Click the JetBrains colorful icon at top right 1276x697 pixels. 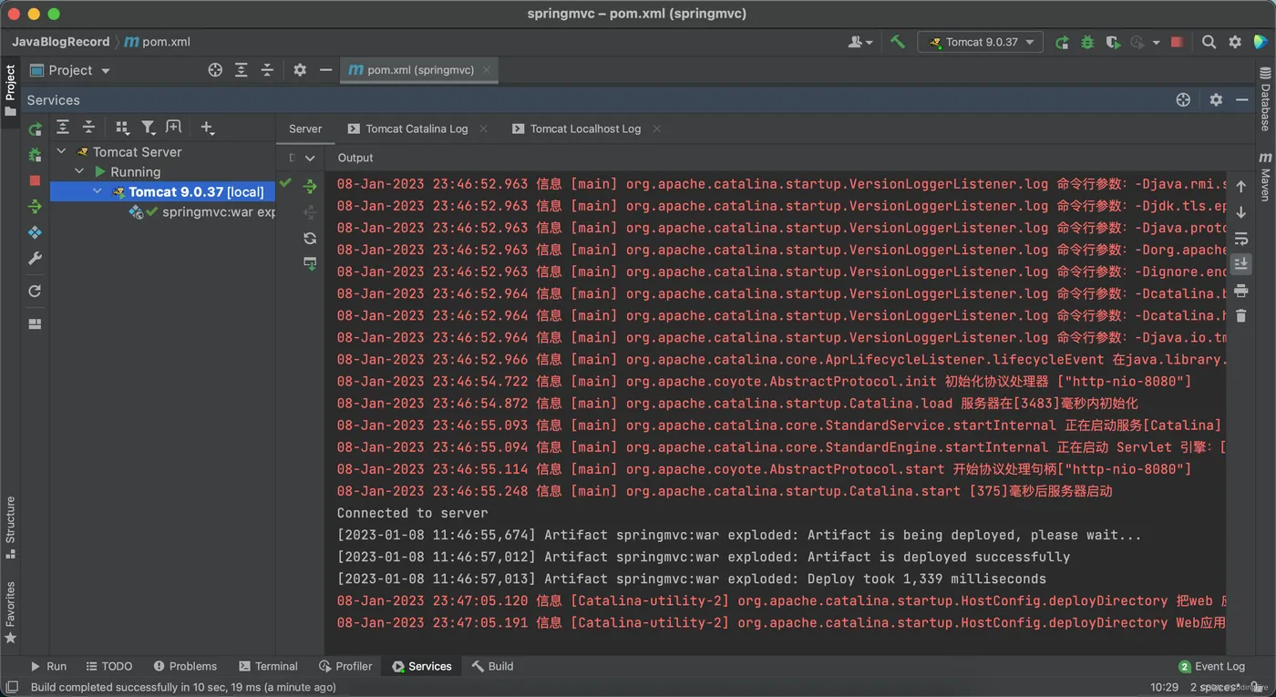[1261, 42]
